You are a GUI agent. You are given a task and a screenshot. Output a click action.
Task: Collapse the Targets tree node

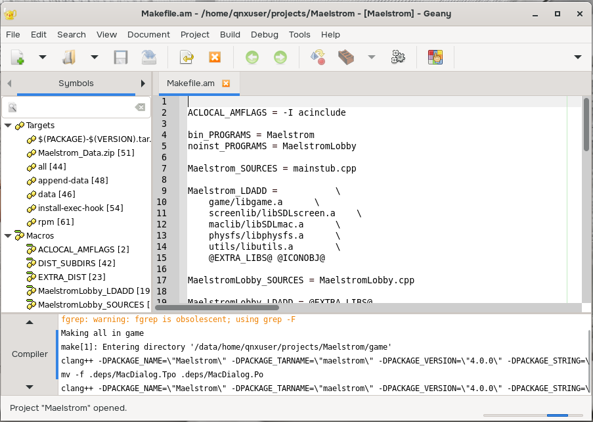pyautogui.click(x=8, y=125)
